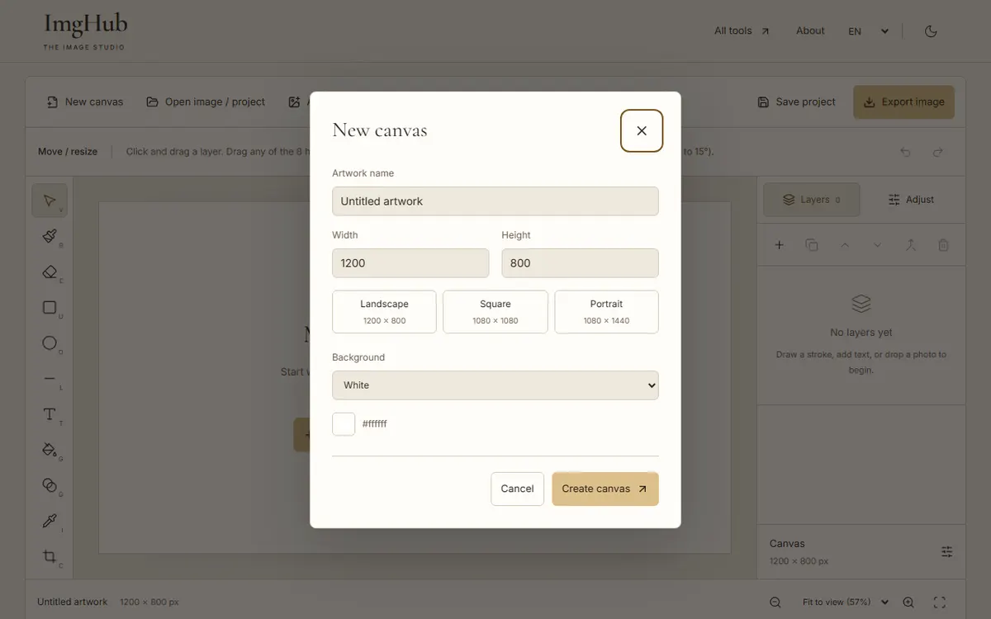Viewport: 991px width, 619px height.
Task: Select the Move/resize arrow tool
Action: click(x=50, y=201)
